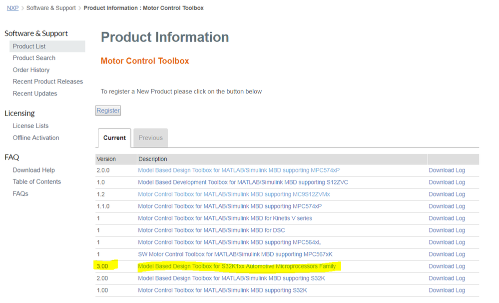
Task: Click Software & Support in the breadcrumb
Action: click(x=51, y=8)
